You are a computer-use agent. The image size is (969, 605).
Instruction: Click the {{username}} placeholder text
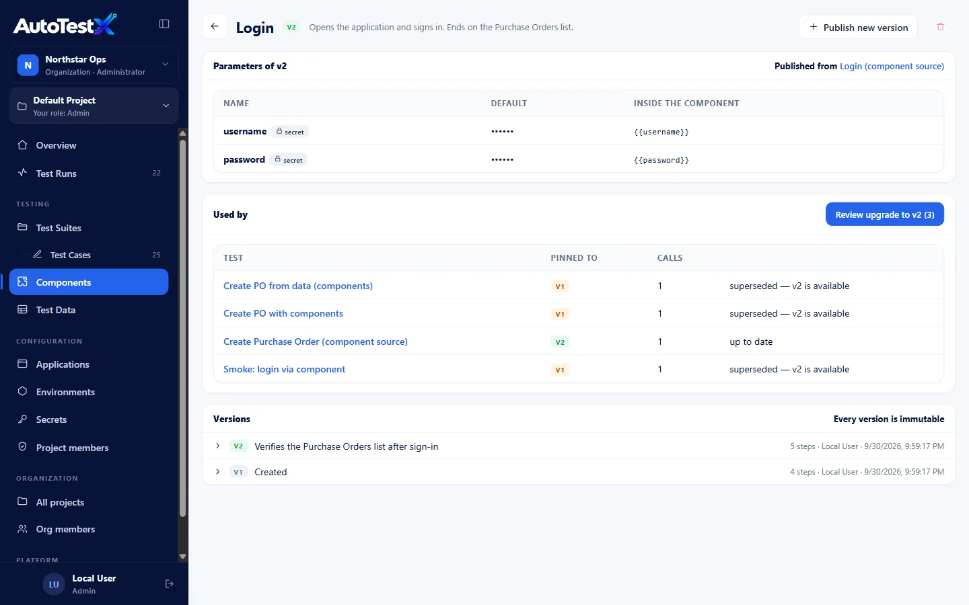coord(661,132)
